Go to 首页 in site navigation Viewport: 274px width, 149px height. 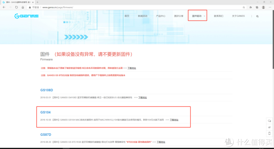point(127,16)
